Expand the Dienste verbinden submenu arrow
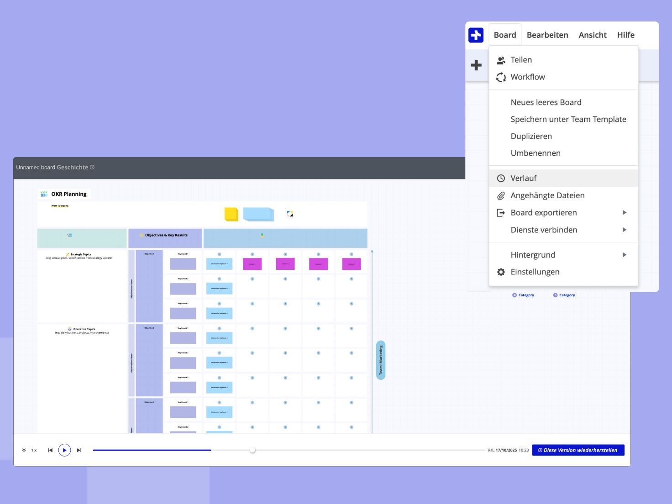This screenshot has height=504, width=672. pos(624,230)
